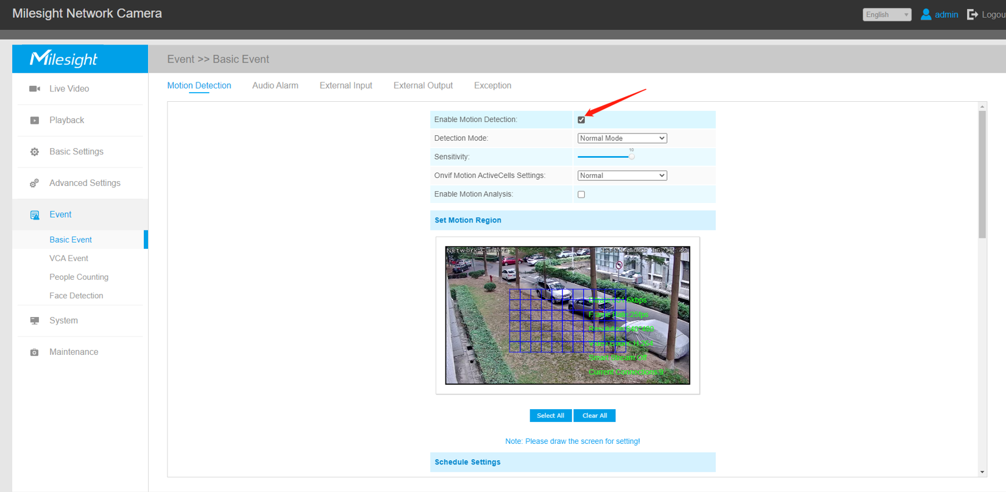Click the page vertical scrollbar thumb

coord(982,174)
